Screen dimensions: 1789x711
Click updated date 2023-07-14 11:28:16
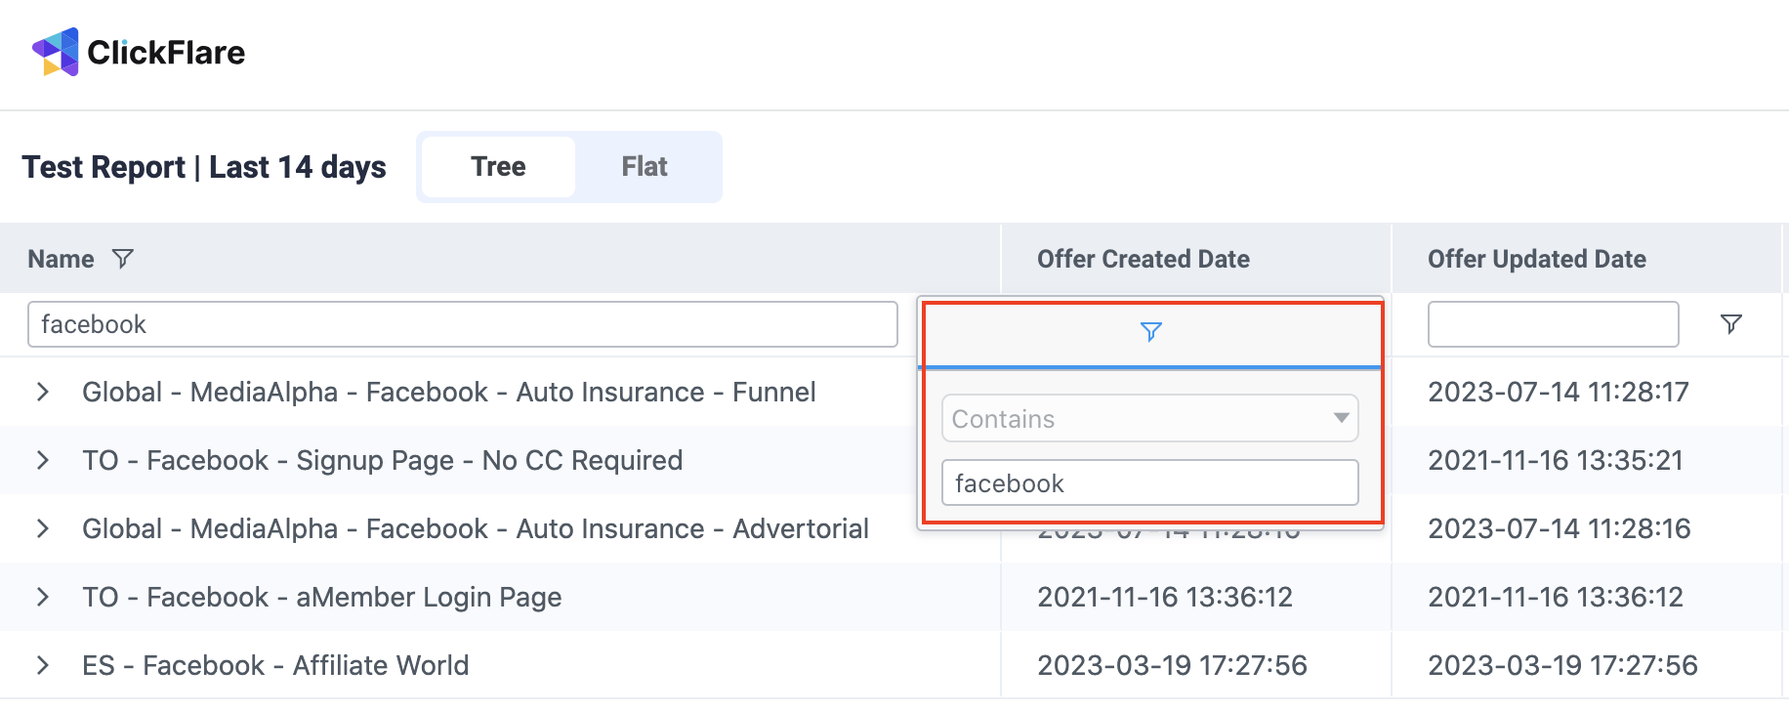1560,528
